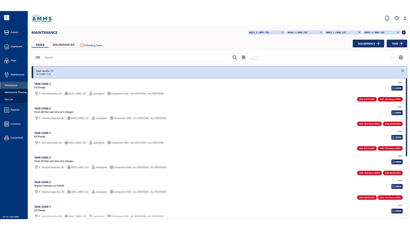The height and width of the screenshot is (230, 410).
Task: Add another asset filter with the plus icon
Action: [404, 32]
